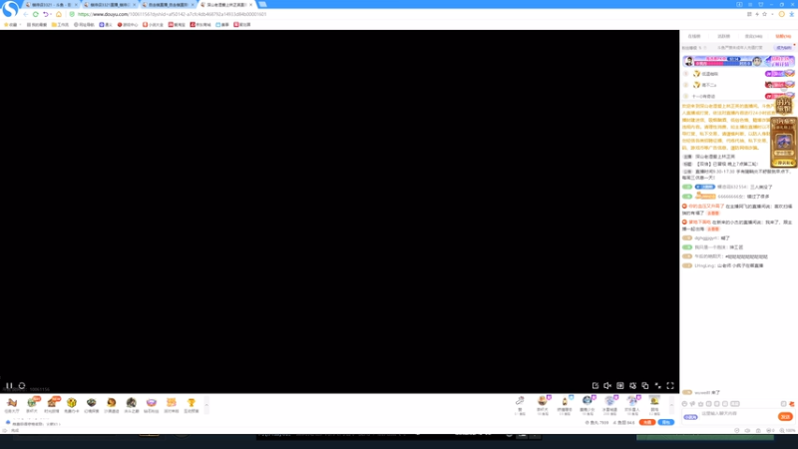Open the dropdown beside the undo arrow
Screen dimensions: 798x449
pyautogui.click(x=51, y=14)
